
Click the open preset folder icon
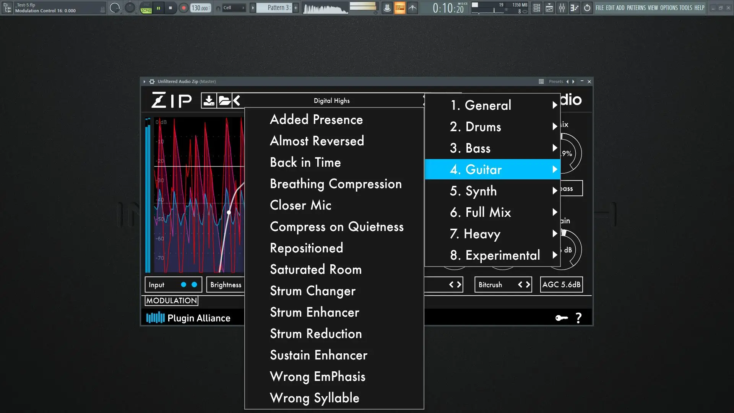[x=224, y=101]
